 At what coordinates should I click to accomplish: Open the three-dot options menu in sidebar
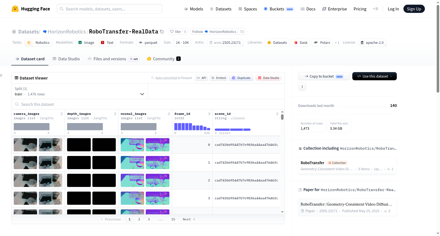click(x=302, y=87)
